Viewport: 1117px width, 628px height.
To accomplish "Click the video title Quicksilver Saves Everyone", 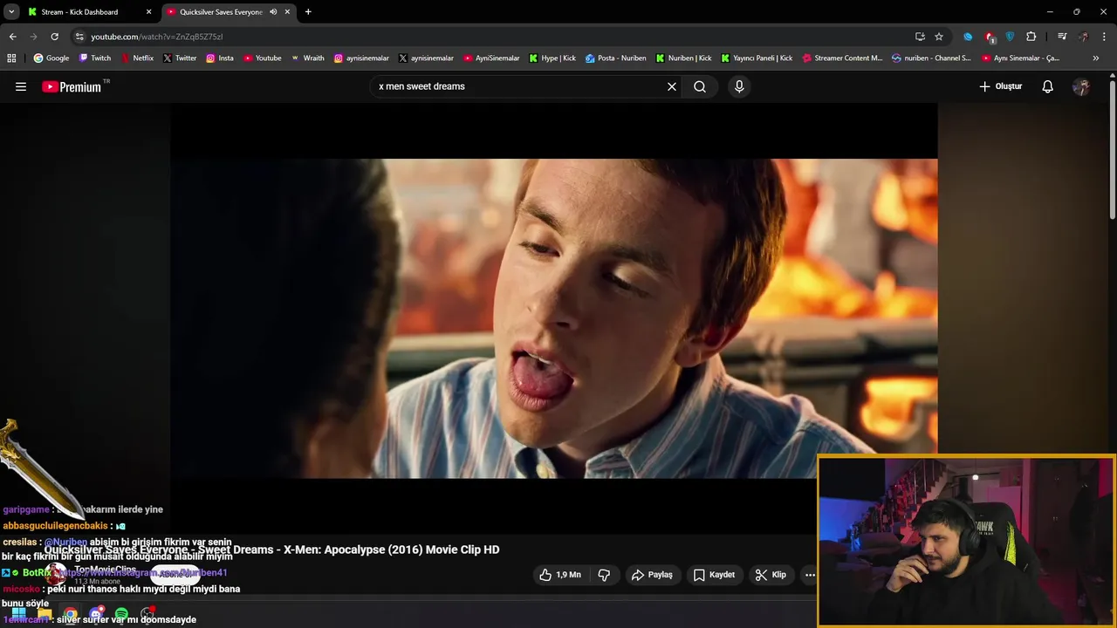I will coord(272,549).
